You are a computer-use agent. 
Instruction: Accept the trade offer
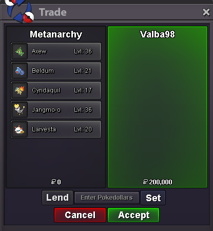point(133,215)
